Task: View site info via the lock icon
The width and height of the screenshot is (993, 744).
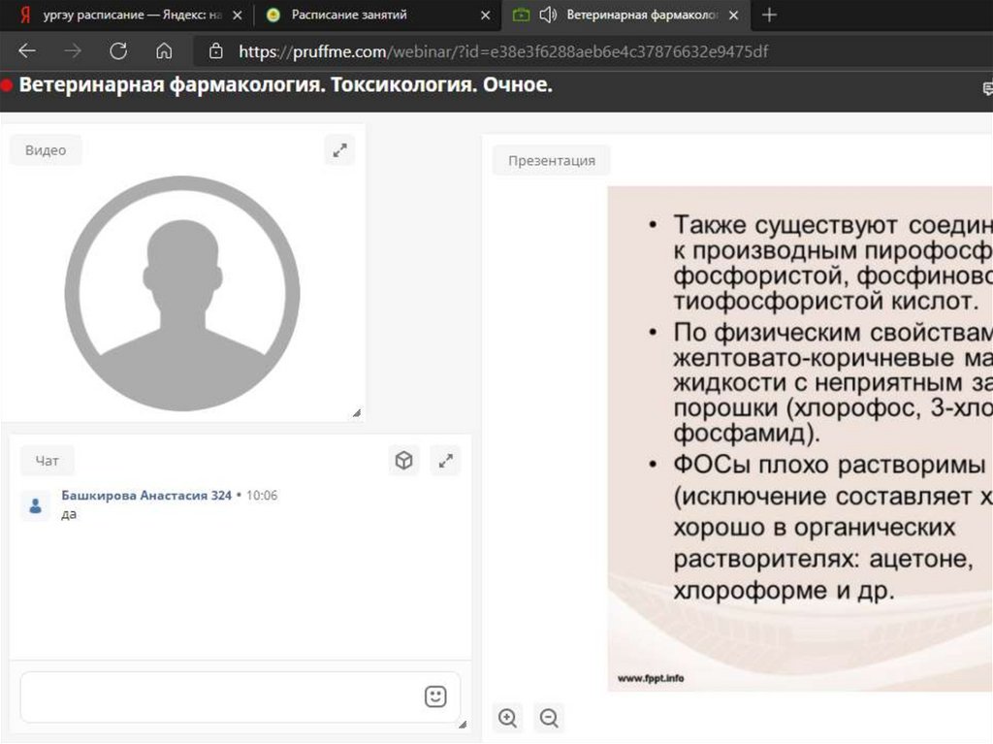Action: 215,51
